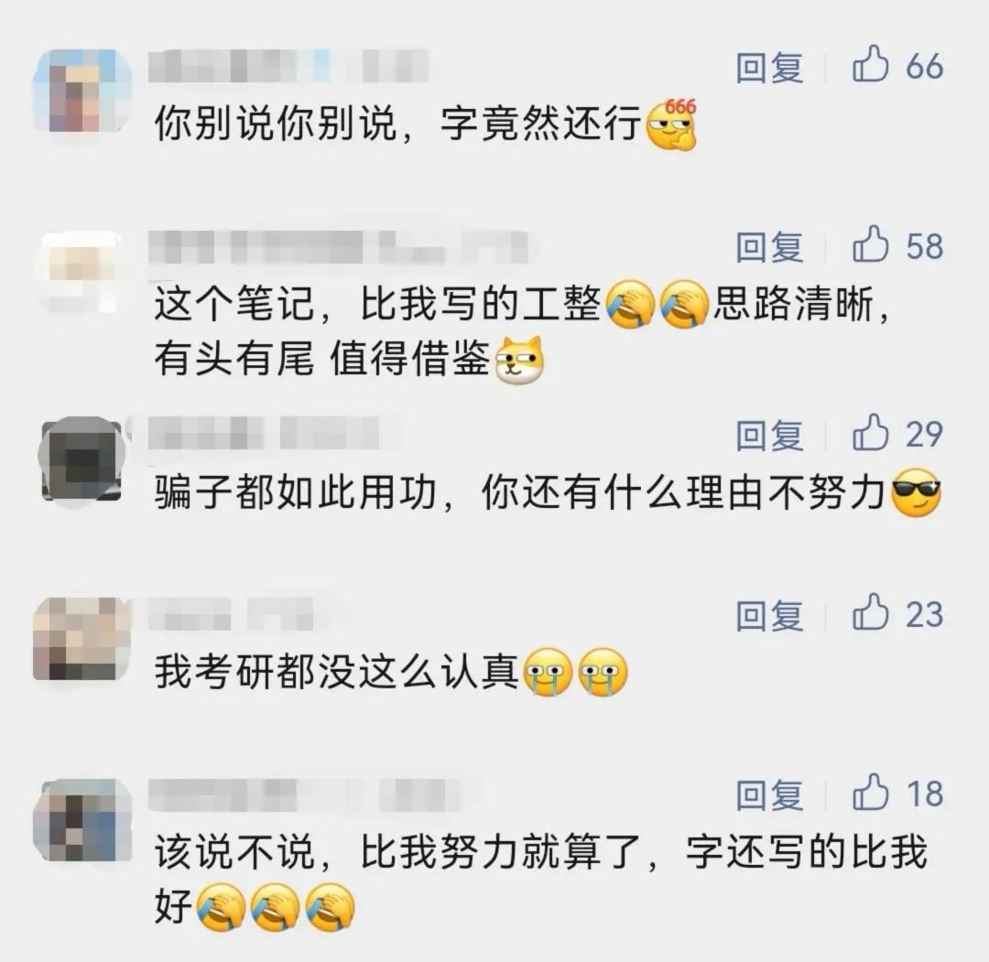
Task: Select the comment text 骗子都如此用功
Action: pyautogui.click(x=295, y=492)
